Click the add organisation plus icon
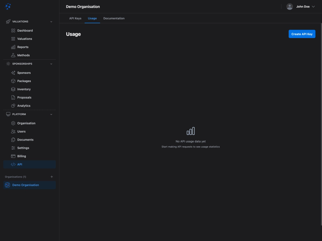322x241 pixels. tap(52, 176)
